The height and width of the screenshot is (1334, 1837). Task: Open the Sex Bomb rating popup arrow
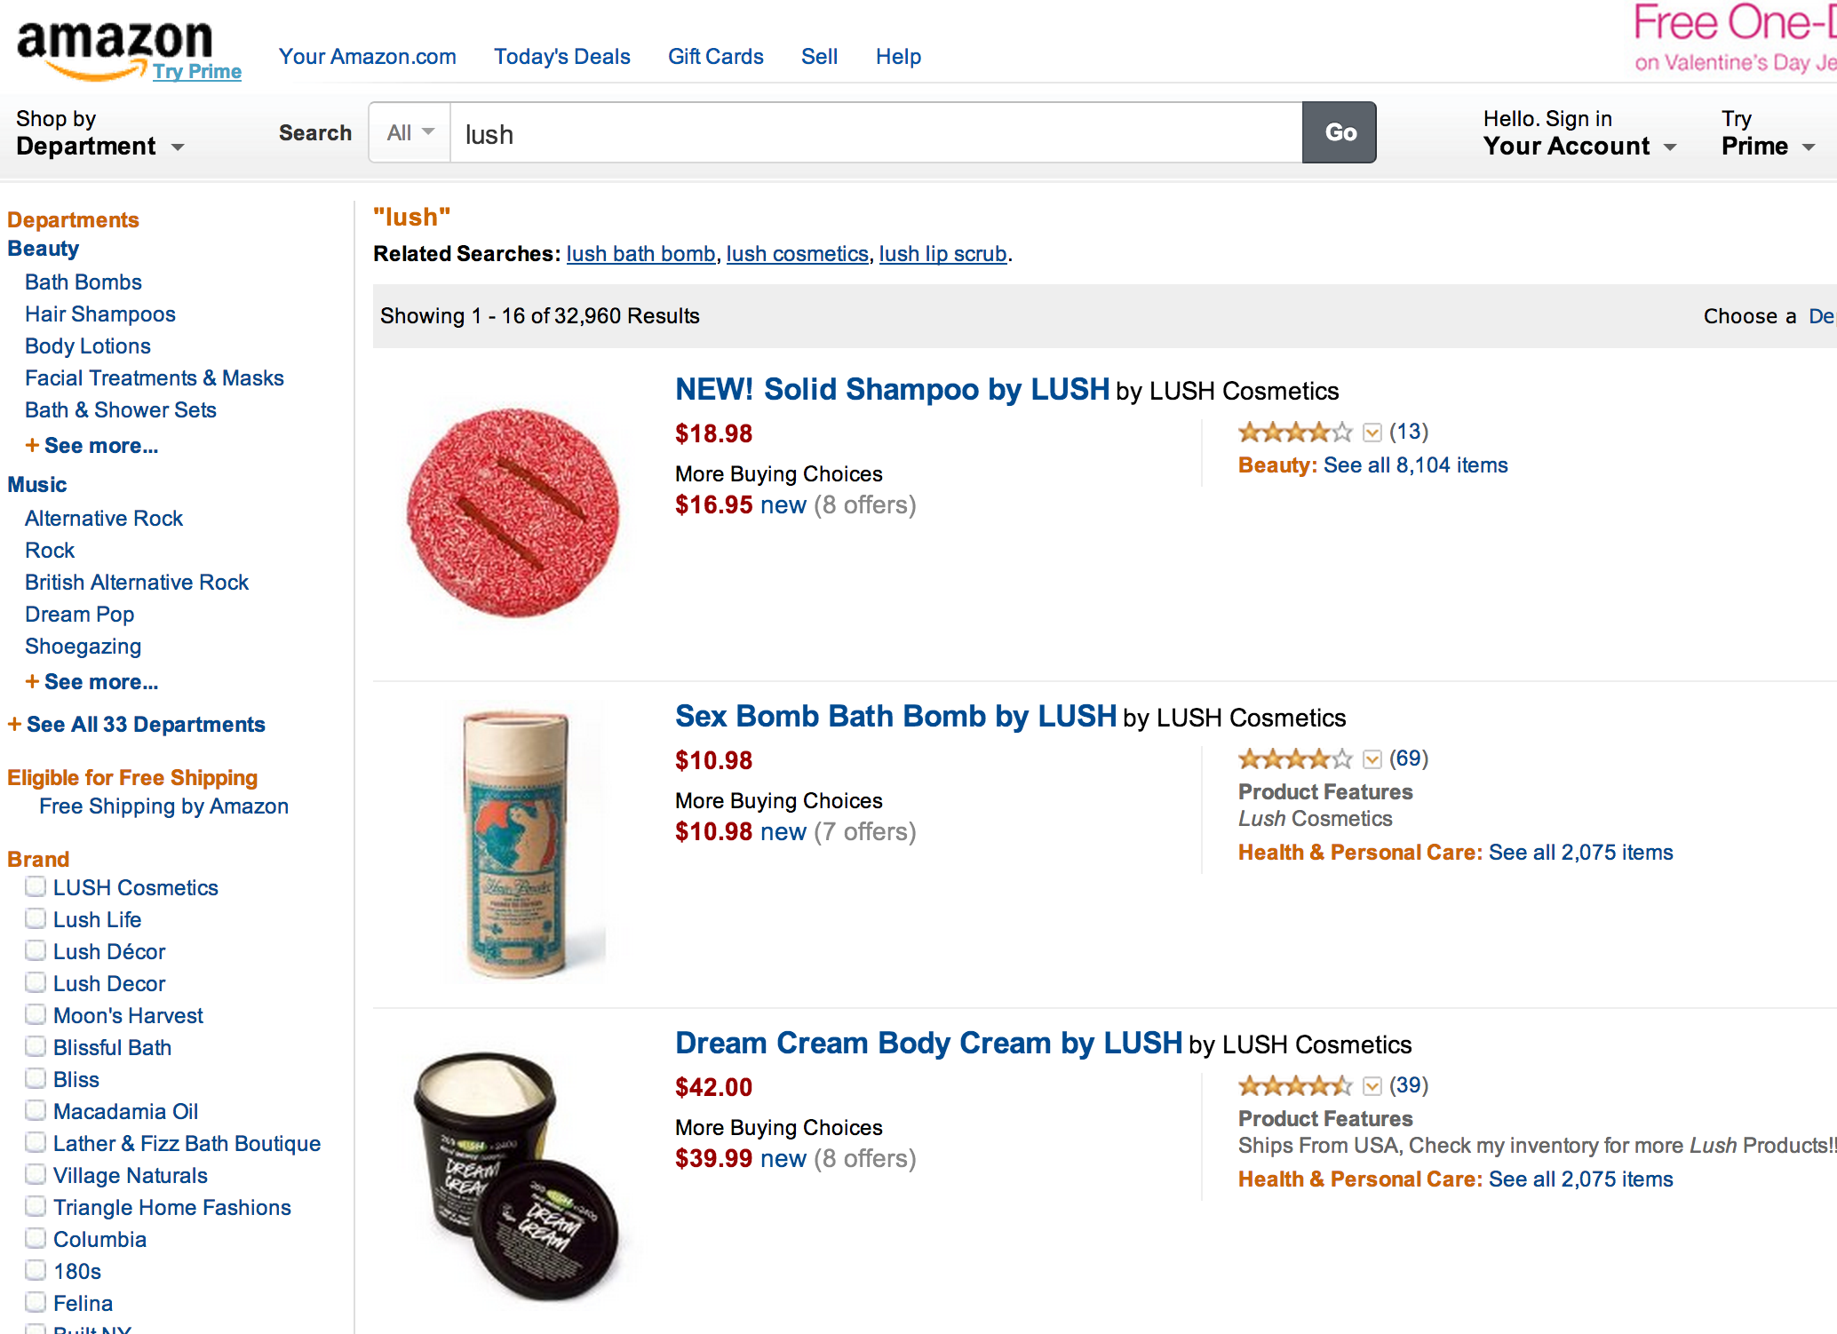click(1372, 759)
